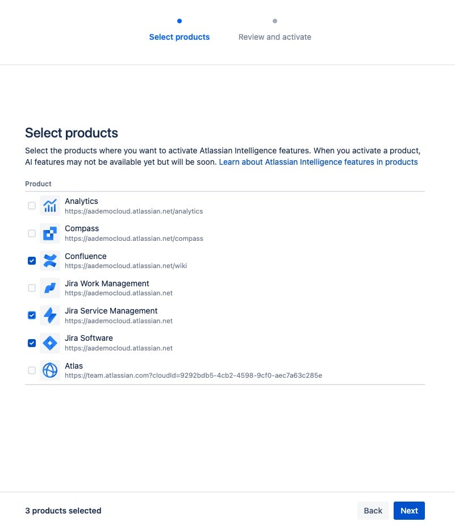The width and height of the screenshot is (455, 526).
Task: Enable the Analytics checkbox
Action: click(31, 205)
